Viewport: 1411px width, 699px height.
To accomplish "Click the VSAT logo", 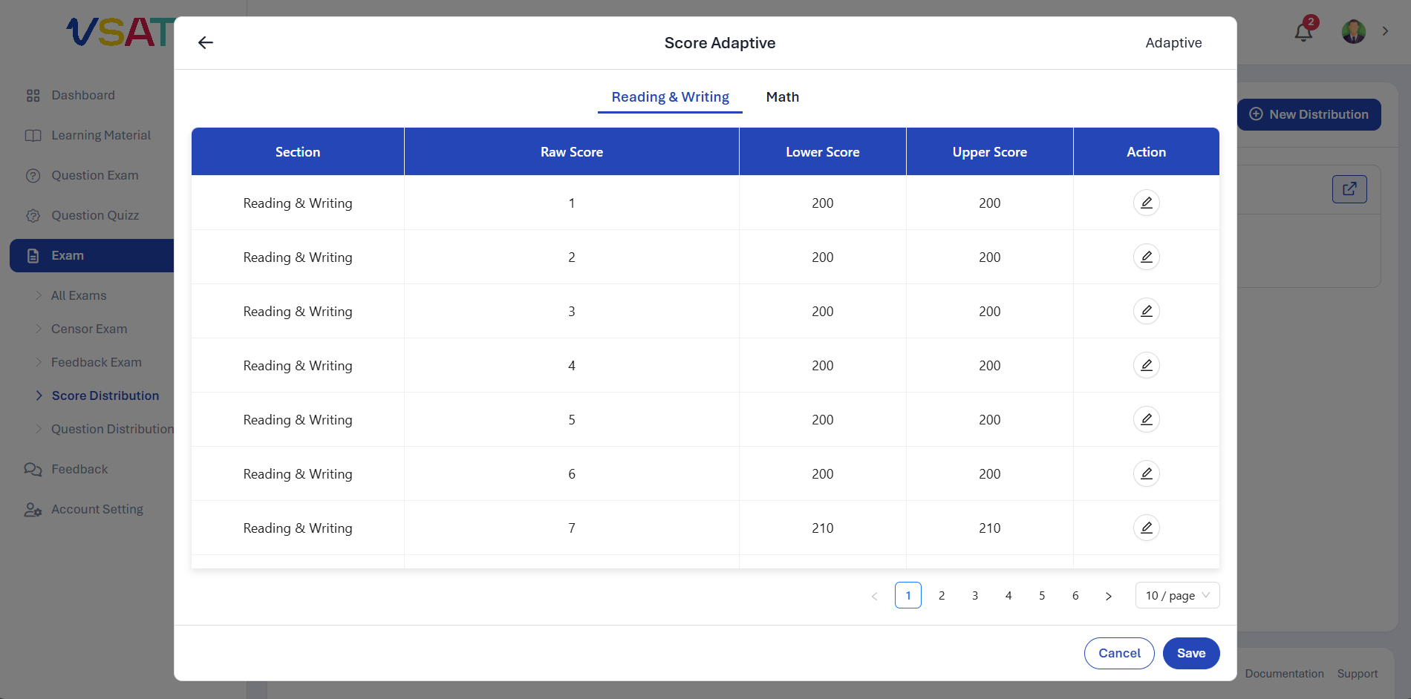I will [120, 32].
